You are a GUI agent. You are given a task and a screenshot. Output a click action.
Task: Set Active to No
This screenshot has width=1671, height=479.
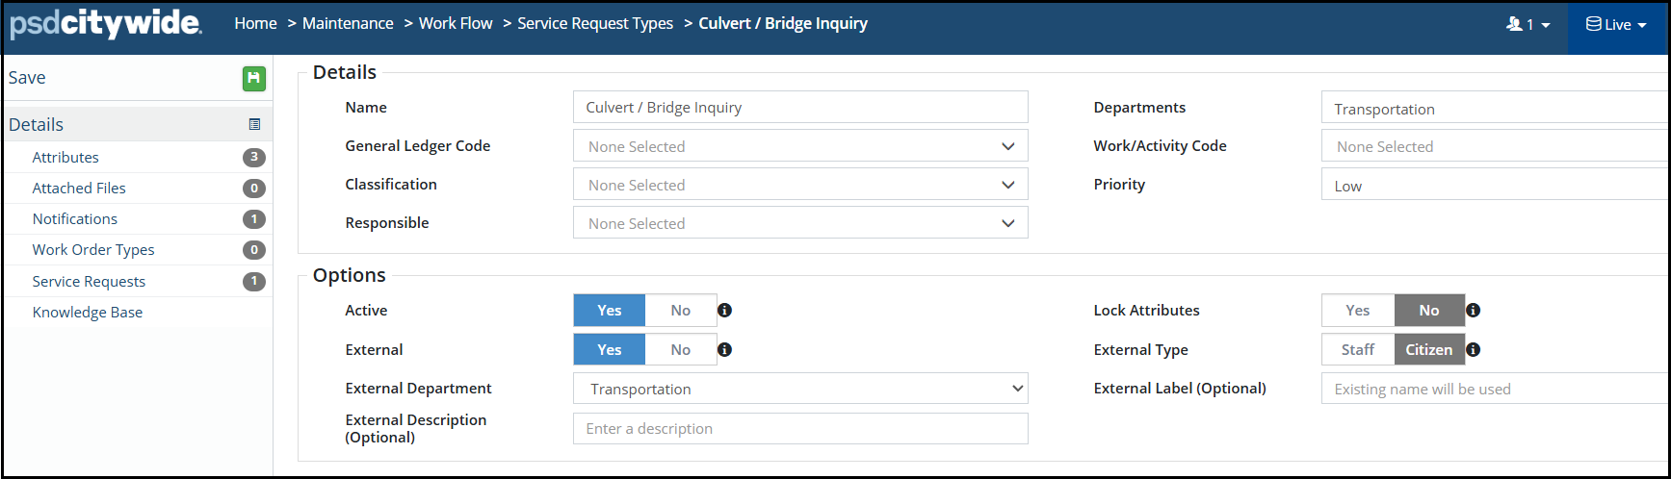tap(681, 310)
